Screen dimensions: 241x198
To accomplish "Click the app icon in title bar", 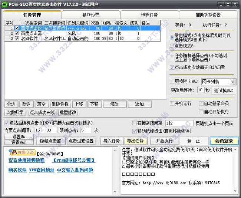I will (x=4, y=4).
